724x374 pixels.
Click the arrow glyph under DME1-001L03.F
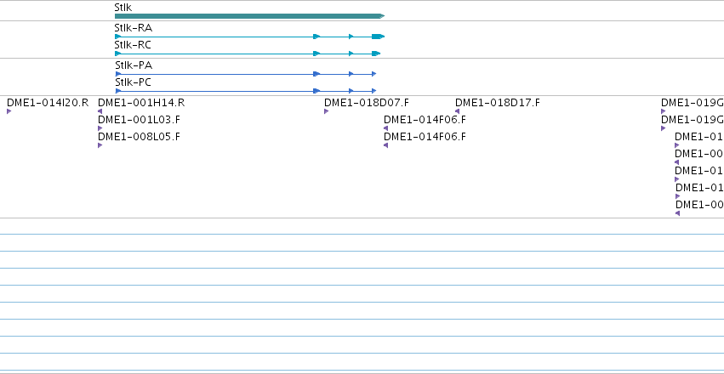[100, 128]
